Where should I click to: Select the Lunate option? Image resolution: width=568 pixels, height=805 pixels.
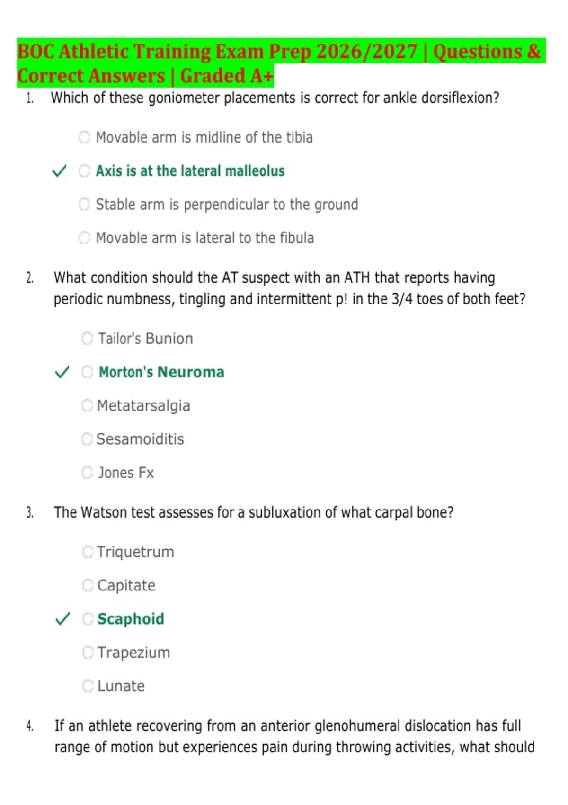click(88, 686)
